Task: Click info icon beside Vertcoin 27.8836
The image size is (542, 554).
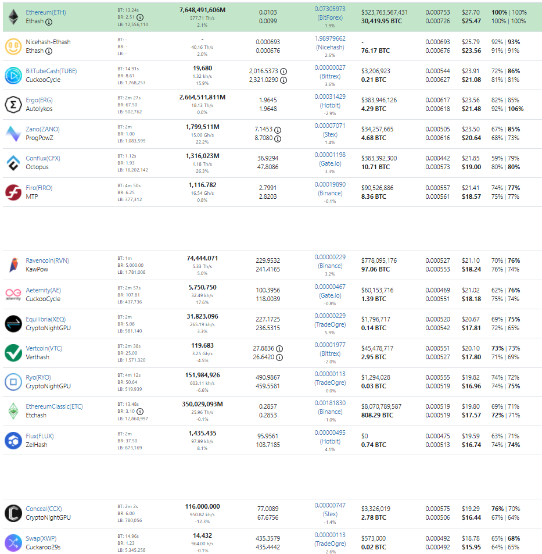Action: 279,349
